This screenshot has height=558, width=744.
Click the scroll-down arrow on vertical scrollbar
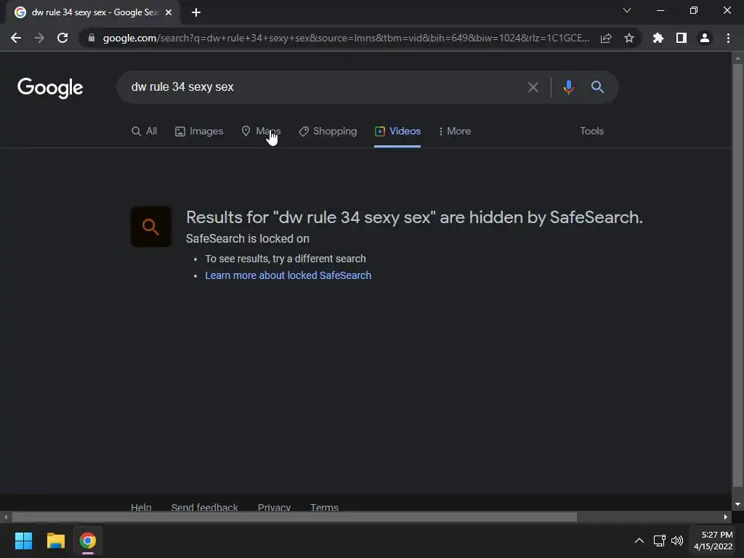(737, 504)
